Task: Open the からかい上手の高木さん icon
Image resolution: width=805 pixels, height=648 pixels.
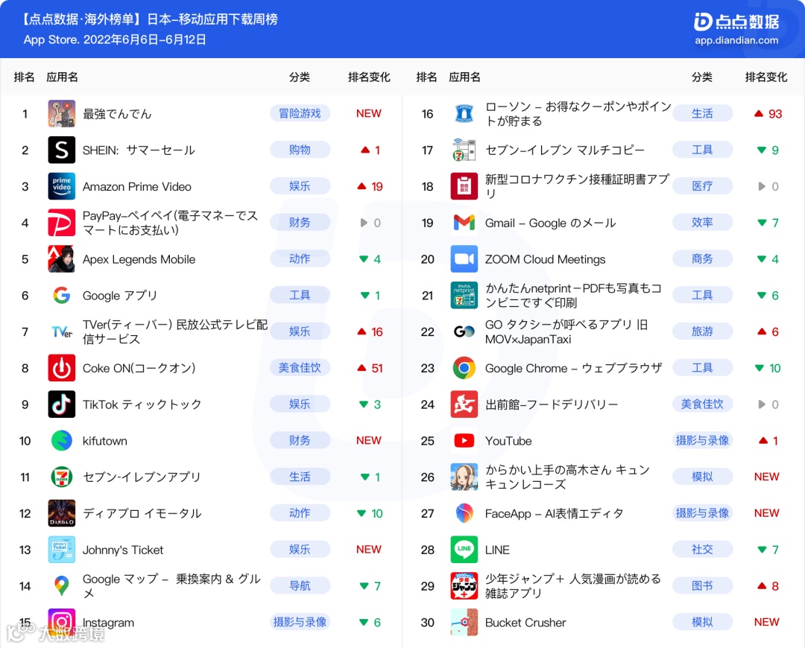Action: tap(464, 477)
